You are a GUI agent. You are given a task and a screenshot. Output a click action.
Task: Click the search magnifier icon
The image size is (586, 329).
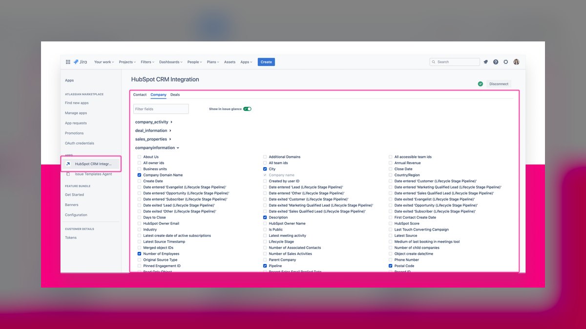coord(434,62)
